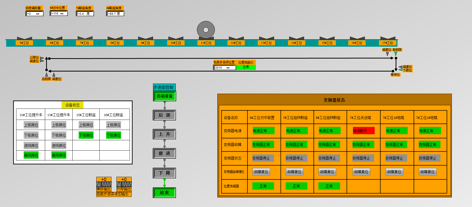The height and width of the screenshot is (207, 472).
Task: Click the 升降输出 valve symbol
Action: pyautogui.click(x=124, y=184)
